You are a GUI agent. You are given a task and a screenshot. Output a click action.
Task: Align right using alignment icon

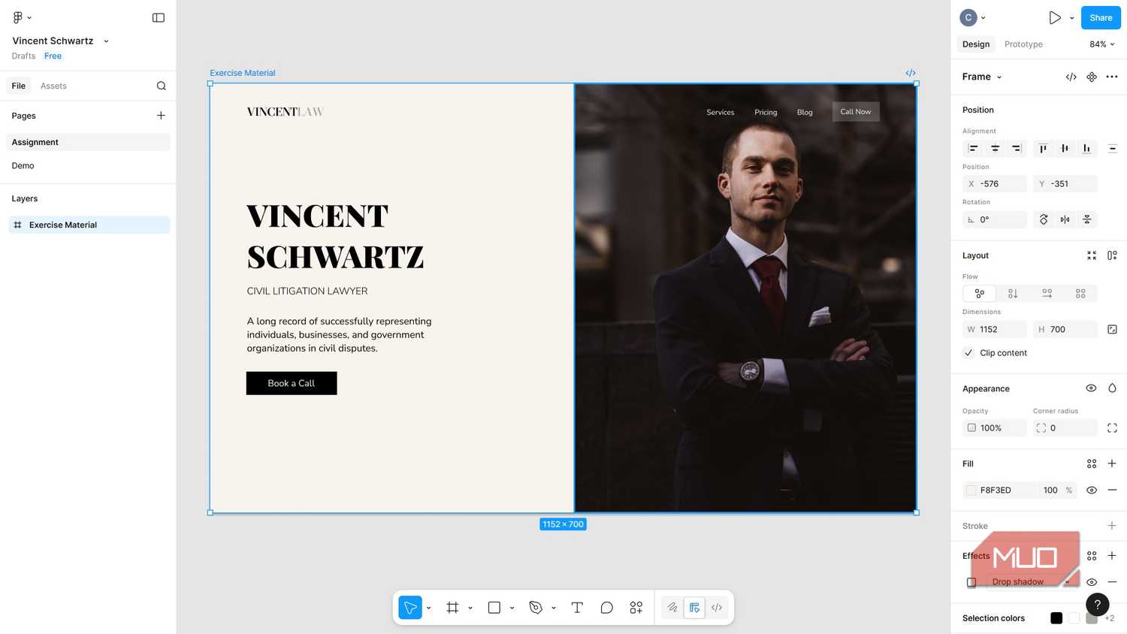point(1017,149)
